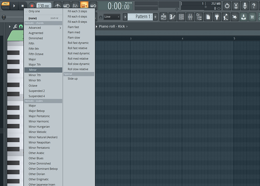Click the 130.000 tempo field

43,6
